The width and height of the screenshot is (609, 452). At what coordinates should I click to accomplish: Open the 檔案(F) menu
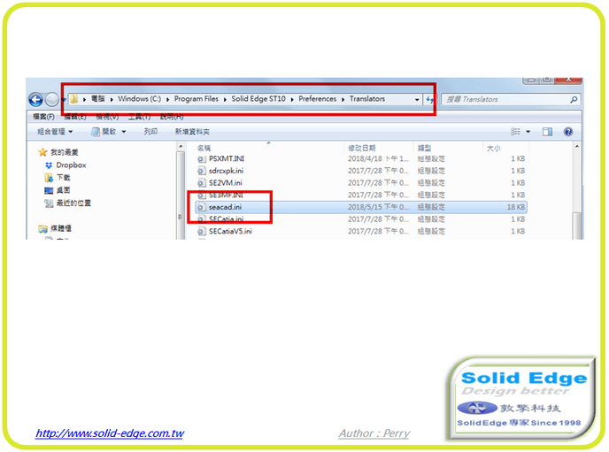pyautogui.click(x=43, y=117)
